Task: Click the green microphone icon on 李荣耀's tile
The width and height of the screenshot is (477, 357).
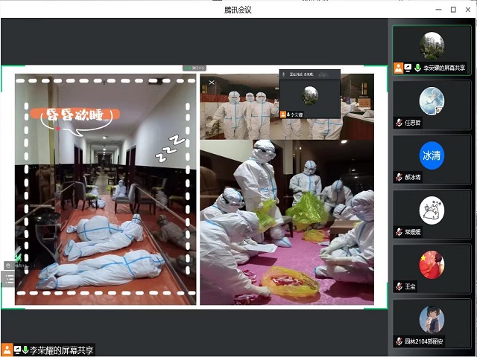Action: click(417, 68)
